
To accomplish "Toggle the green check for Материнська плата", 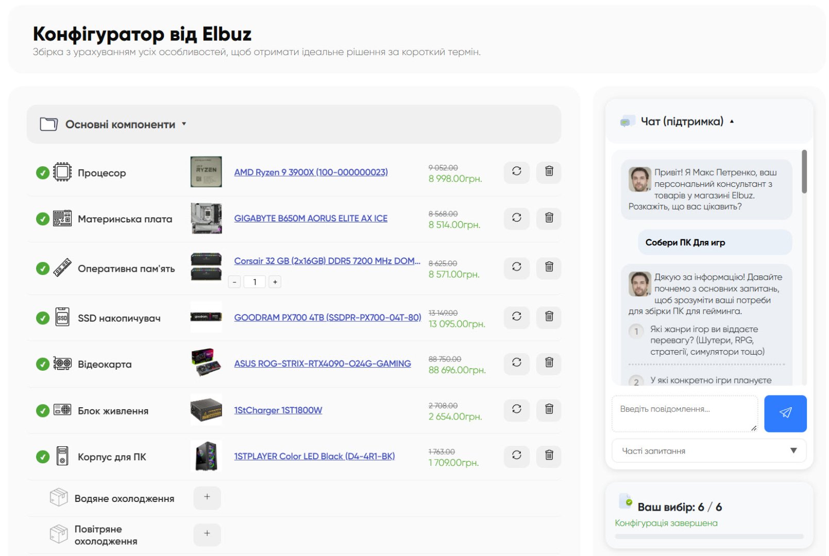I will (43, 219).
